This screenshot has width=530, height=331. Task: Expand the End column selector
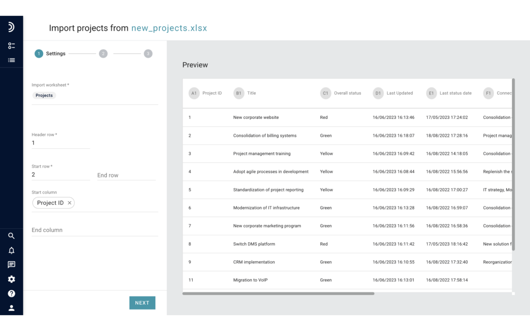tap(95, 230)
